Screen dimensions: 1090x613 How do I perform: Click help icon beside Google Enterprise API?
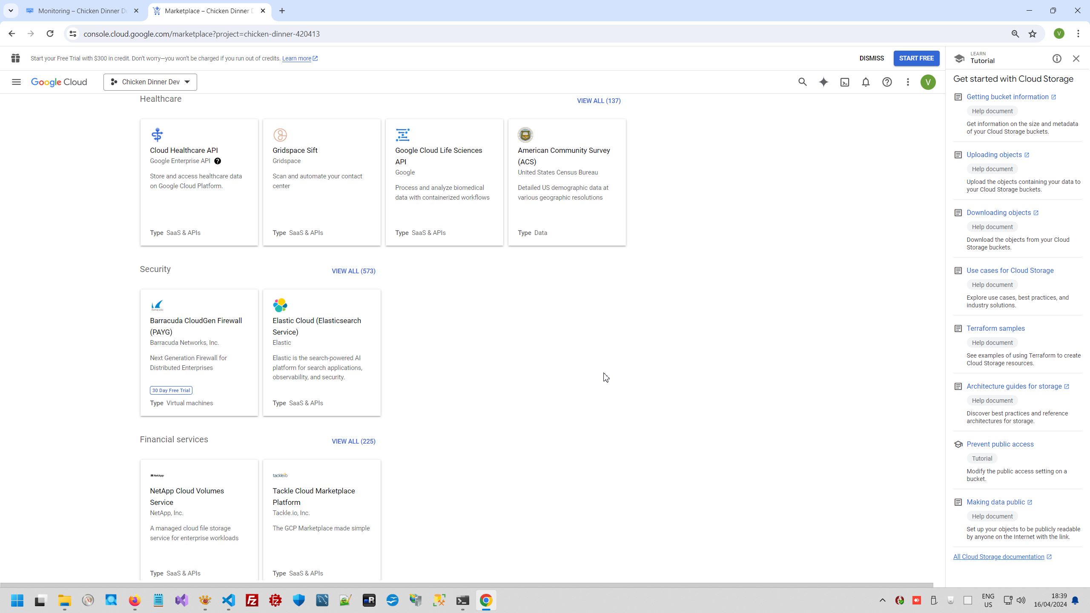coord(218,161)
